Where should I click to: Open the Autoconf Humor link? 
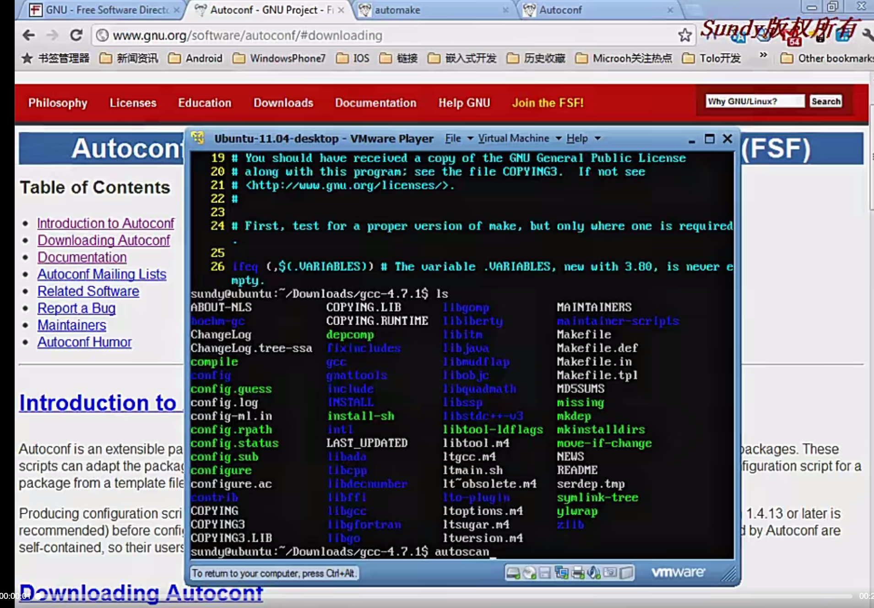click(85, 342)
